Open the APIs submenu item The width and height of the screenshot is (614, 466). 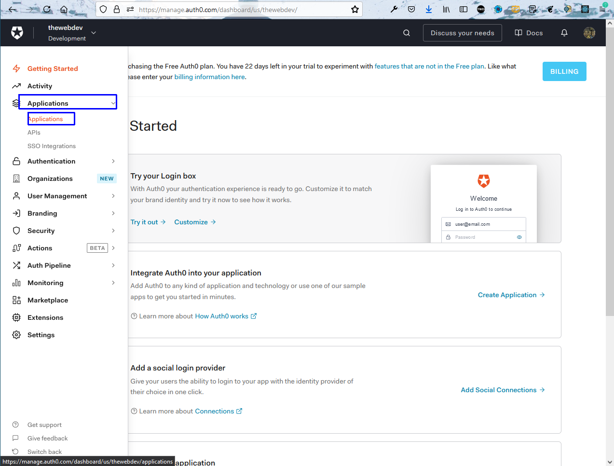[34, 132]
